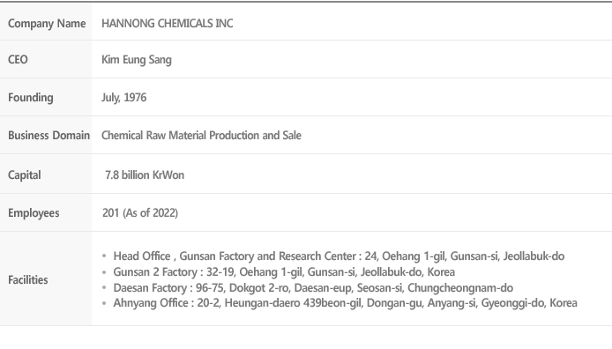
Task: Click the Gunsan 2 Factory address line
Action: click(284, 271)
